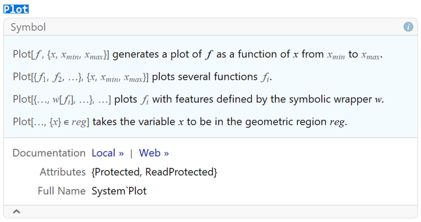Click Plot[{f1, f2, …}] syntax template
The width and height of the screenshot is (421, 222).
tap(80, 77)
